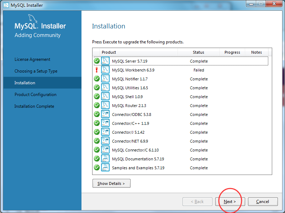
Task: Click the MySQL Notifier 1.1.7 product icon
Action: [x=105, y=79]
